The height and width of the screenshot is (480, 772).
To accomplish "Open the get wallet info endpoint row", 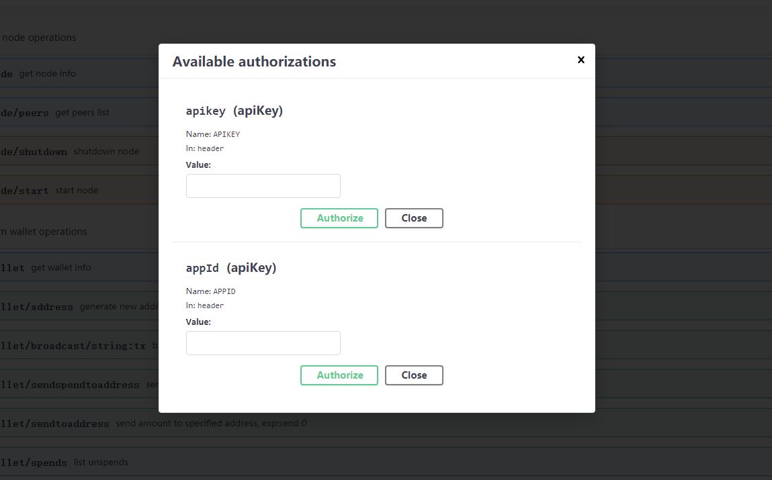I will point(386,267).
